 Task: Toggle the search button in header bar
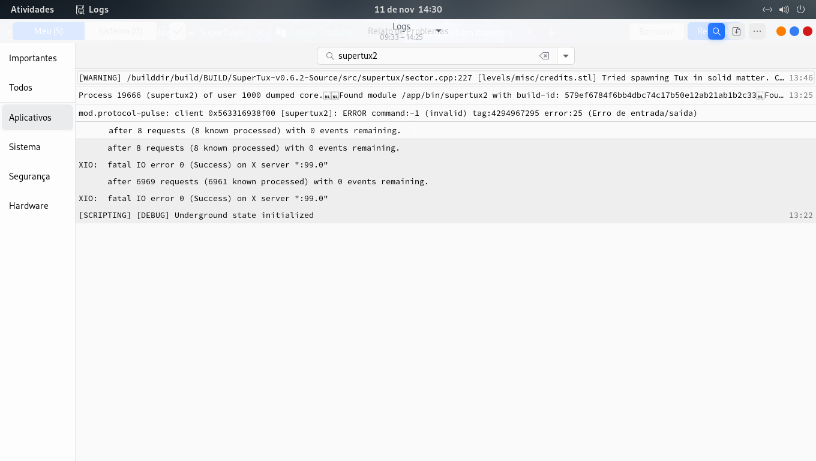click(716, 31)
